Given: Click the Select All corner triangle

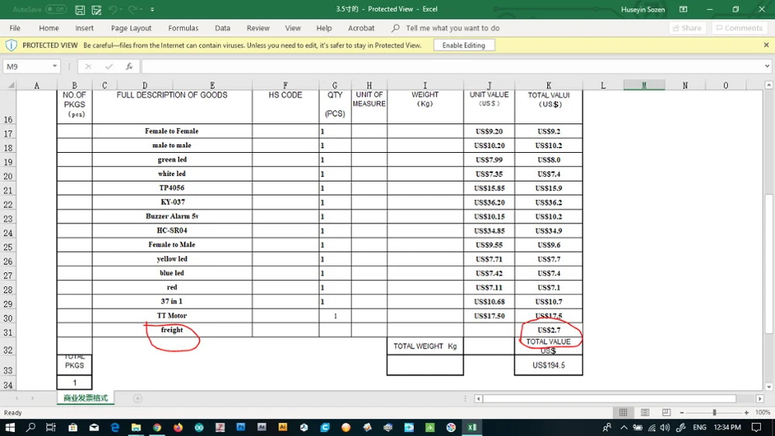Looking at the screenshot, I should click(10, 85).
